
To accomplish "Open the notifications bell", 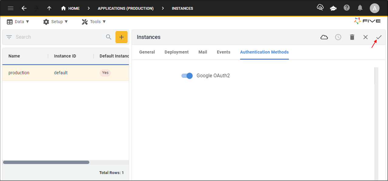I will (360, 8).
